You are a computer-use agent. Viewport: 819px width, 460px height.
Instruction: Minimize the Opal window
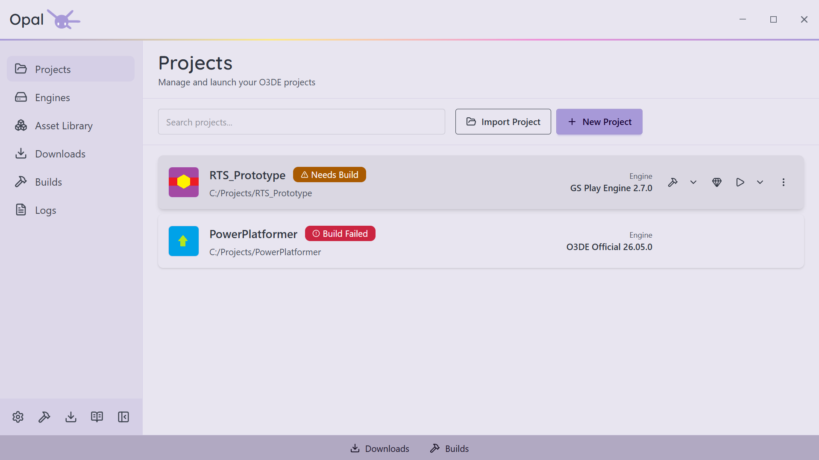point(743,20)
